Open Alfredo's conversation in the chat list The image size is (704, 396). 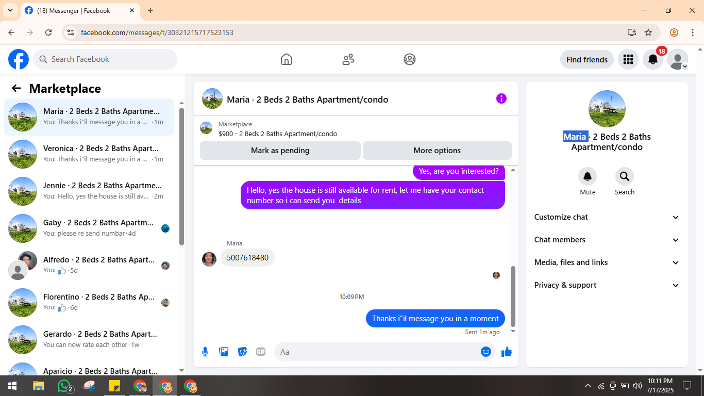pyautogui.click(x=89, y=266)
